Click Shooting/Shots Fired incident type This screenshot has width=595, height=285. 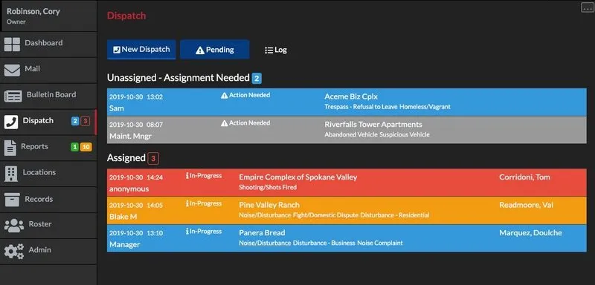(268, 187)
